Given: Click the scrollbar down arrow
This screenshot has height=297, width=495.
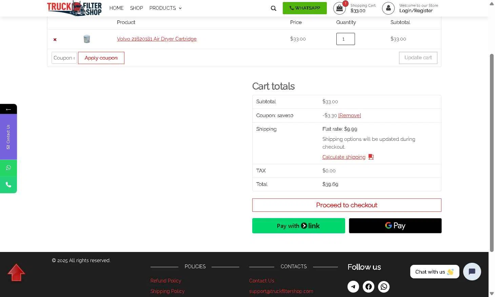Looking at the screenshot, I should pos(492,293).
